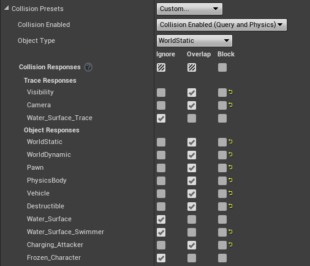Open the Collision Enabled dropdown
The width and height of the screenshot is (310, 266).
[x=222, y=25]
